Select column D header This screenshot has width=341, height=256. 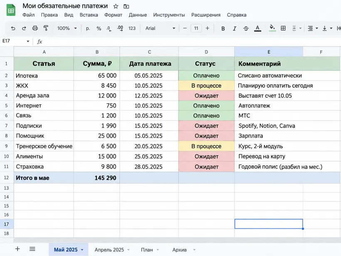pyautogui.click(x=206, y=52)
